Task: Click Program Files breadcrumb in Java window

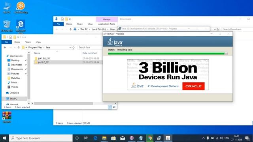Action: pyautogui.click(x=35, y=47)
